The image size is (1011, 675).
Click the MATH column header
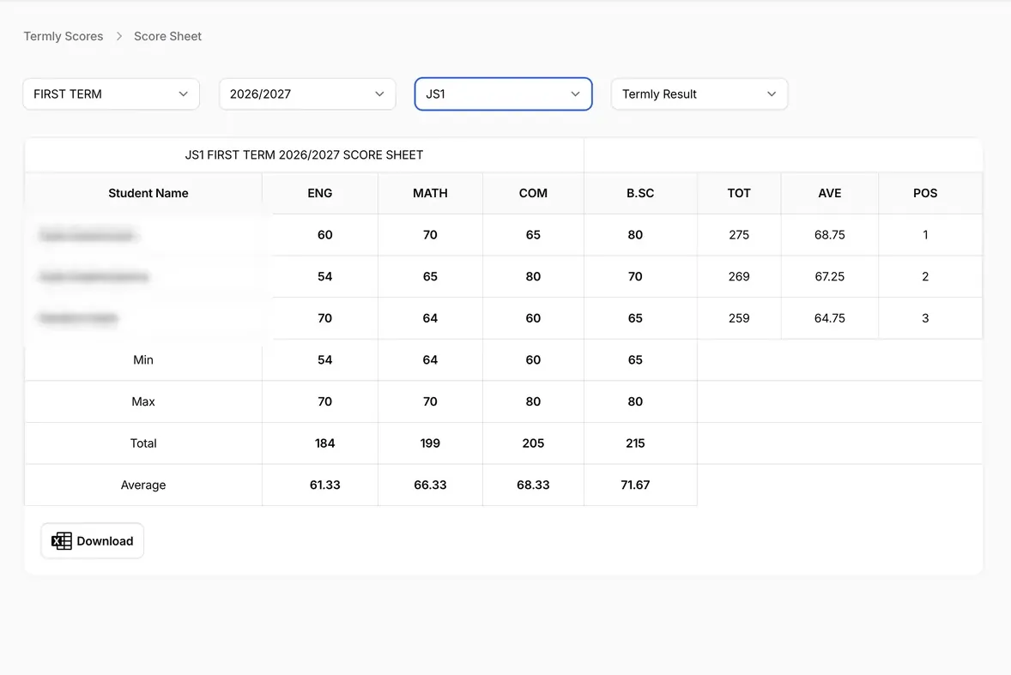430,193
